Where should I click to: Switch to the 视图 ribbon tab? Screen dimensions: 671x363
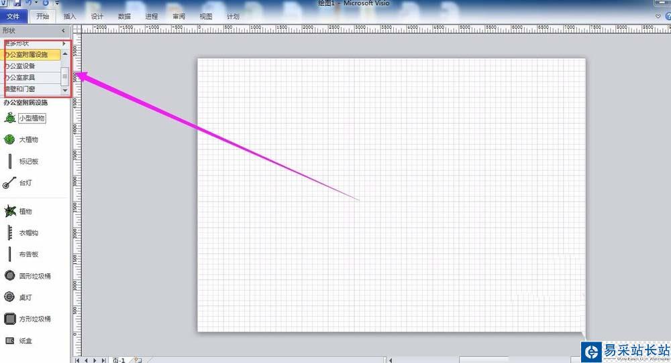[206, 16]
